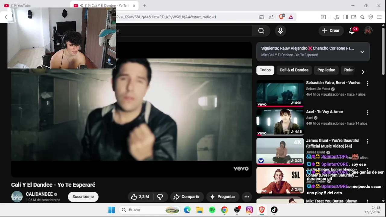This screenshot has width=386, height=217.
Task: Open the Brave playlist music note icon
Action: tap(337, 17)
